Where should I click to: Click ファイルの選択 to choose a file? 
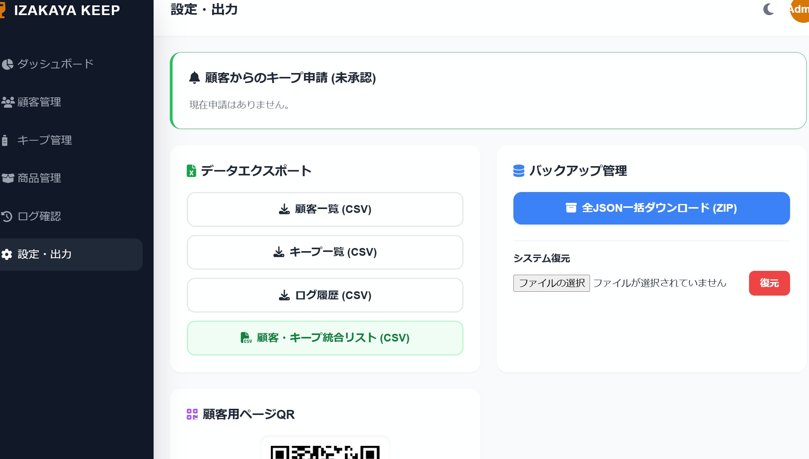tap(551, 283)
